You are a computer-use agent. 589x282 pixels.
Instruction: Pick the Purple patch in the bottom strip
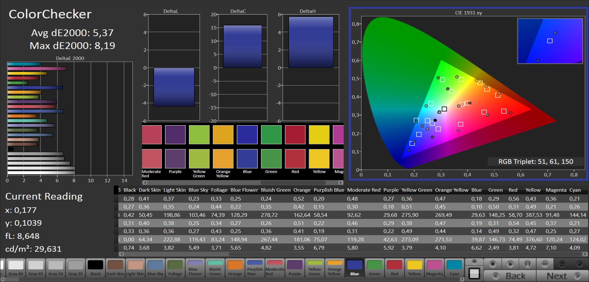coord(295,268)
